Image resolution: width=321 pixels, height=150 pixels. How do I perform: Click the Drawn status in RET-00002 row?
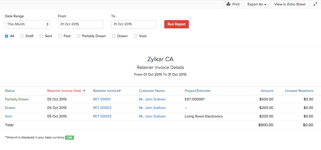coord(10,108)
